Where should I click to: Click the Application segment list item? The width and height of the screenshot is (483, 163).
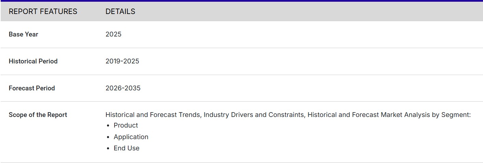coord(131,137)
